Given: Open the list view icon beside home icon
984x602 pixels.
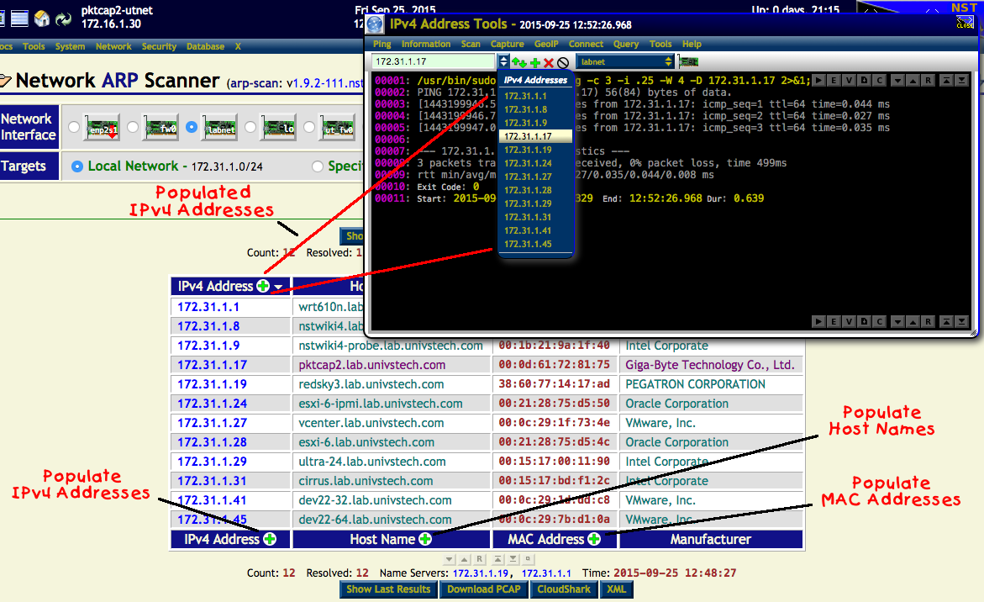Looking at the screenshot, I should 19,18.
